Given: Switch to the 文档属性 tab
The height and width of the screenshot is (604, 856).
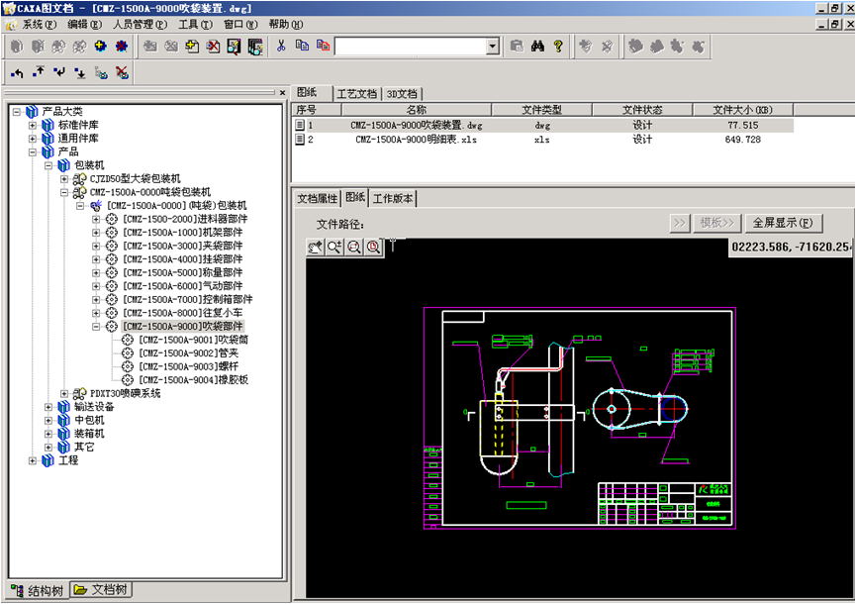Looking at the screenshot, I should click(x=318, y=198).
